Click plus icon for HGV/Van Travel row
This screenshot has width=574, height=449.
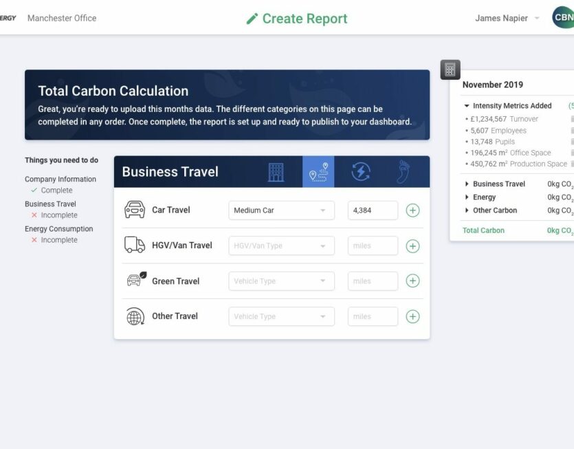click(x=412, y=245)
